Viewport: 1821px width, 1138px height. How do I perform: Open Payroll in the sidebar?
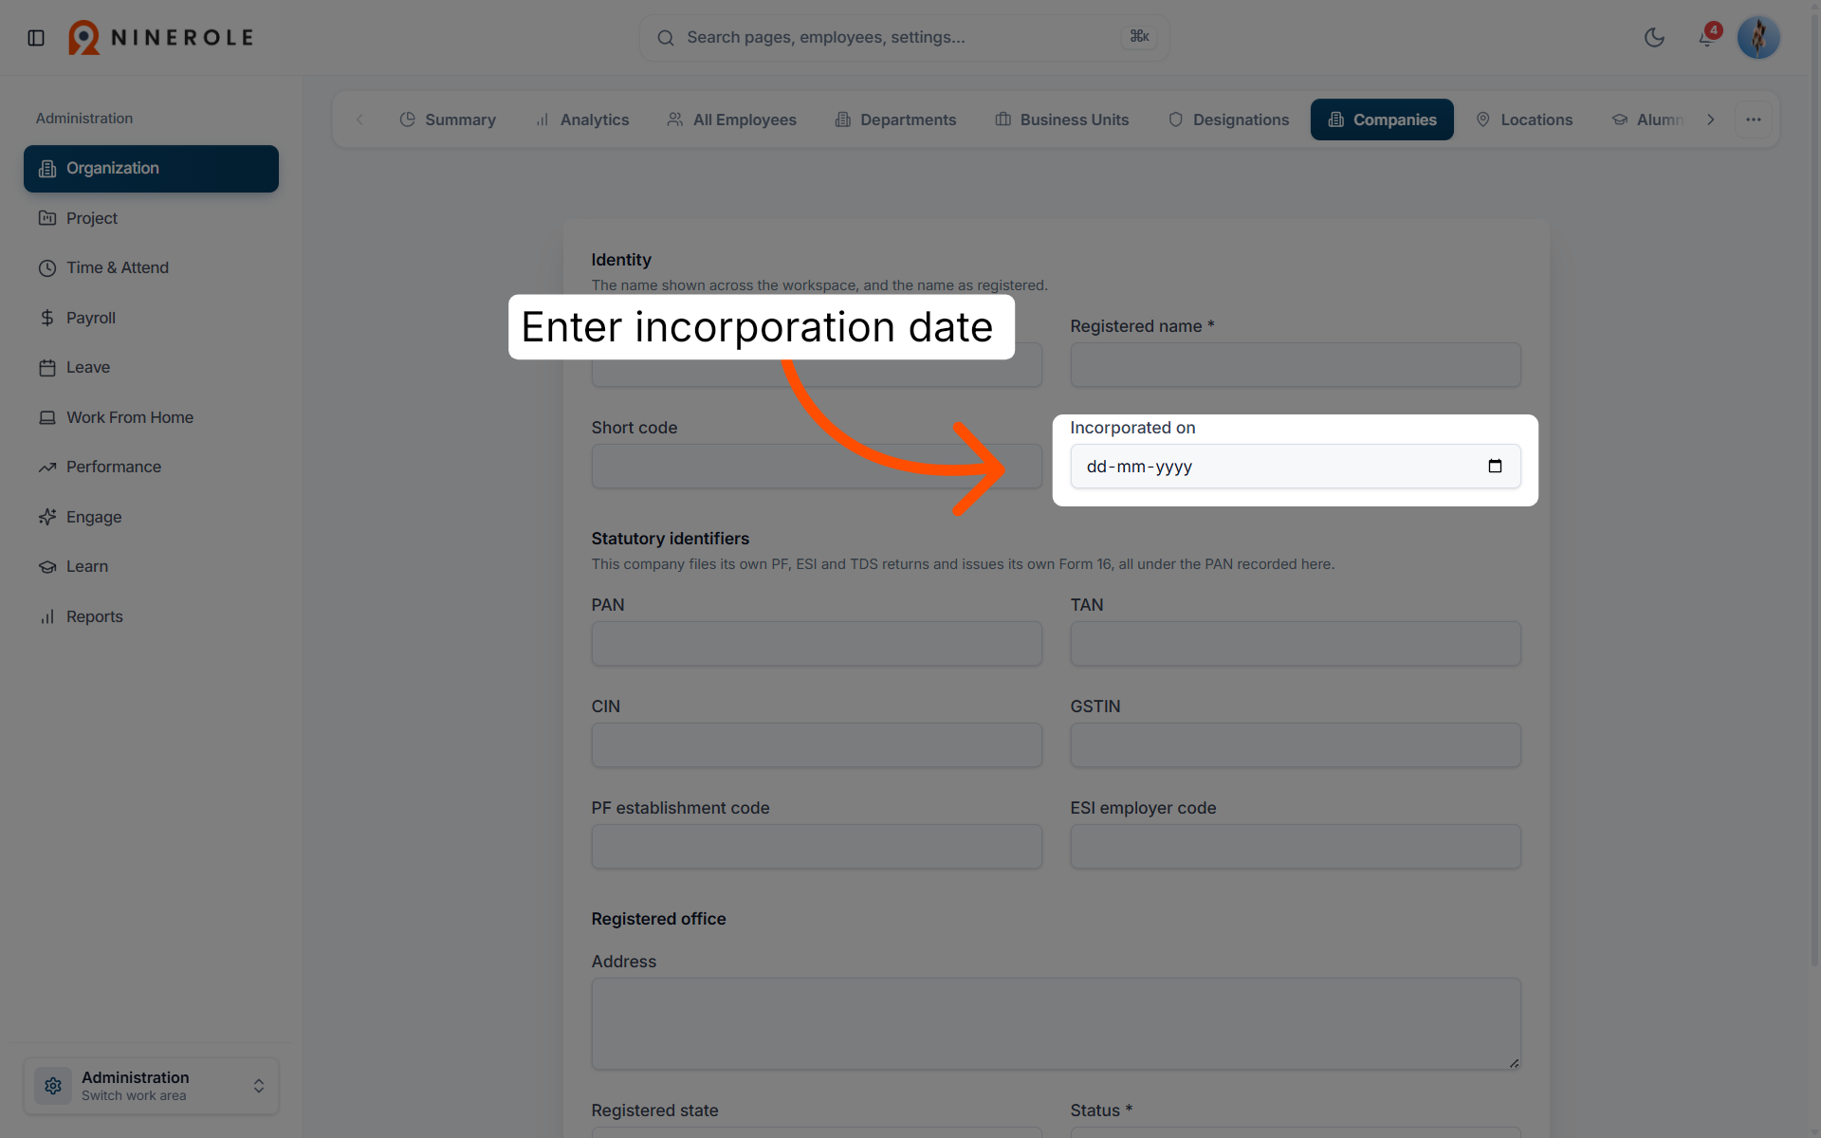point(152,318)
